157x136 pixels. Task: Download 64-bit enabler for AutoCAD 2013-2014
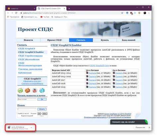(119, 73)
